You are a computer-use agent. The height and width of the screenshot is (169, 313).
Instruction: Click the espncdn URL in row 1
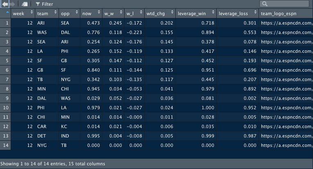click(287, 23)
